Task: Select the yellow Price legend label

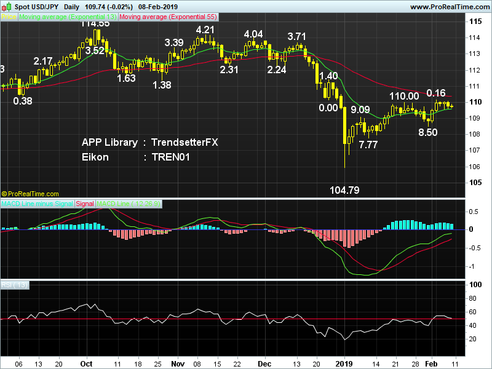Action: [9, 17]
